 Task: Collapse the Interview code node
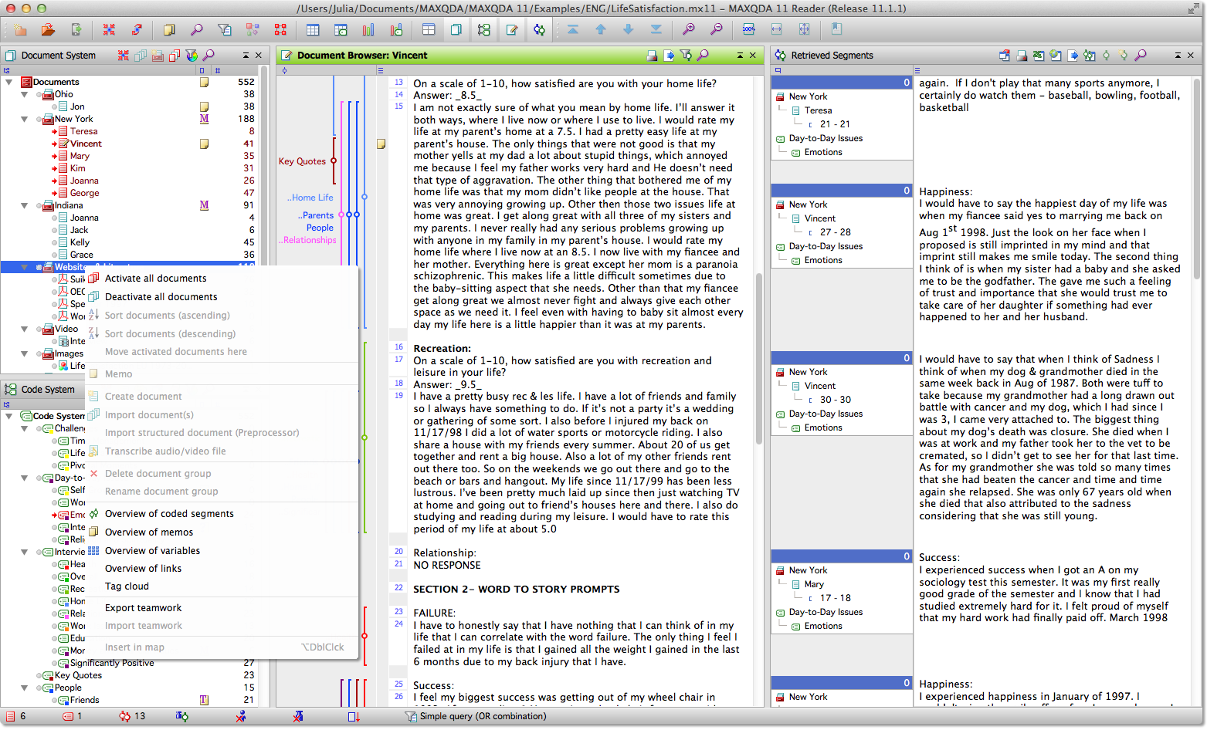(x=25, y=552)
